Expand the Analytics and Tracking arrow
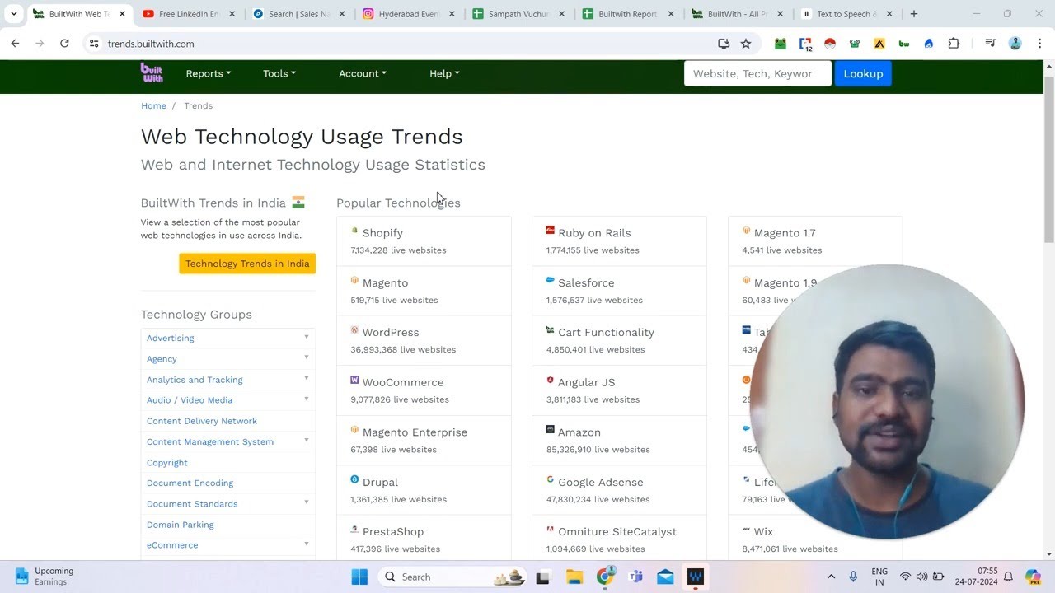Viewport: 1055px width, 593px height. click(x=307, y=378)
